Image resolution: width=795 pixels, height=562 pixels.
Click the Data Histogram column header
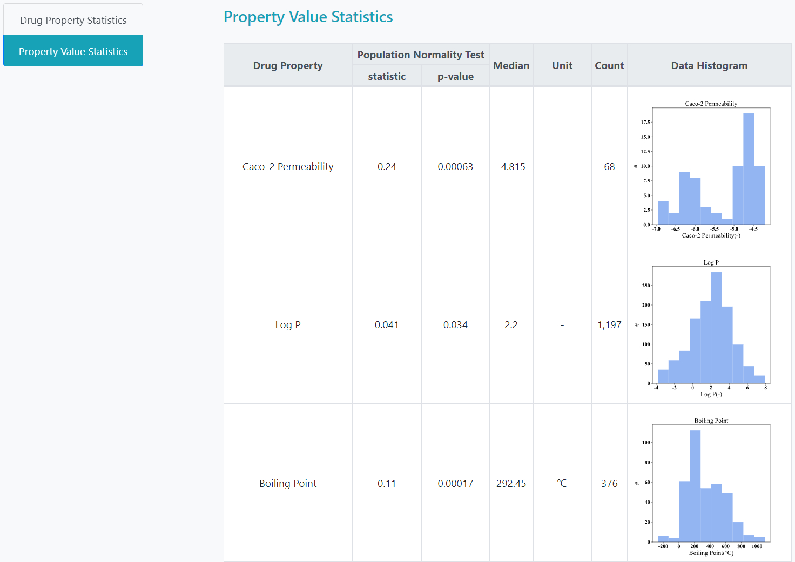tap(709, 65)
